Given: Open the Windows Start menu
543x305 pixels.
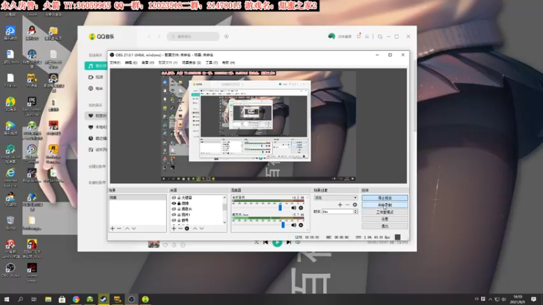Looking at the screenshot, I should coord(7,299).
